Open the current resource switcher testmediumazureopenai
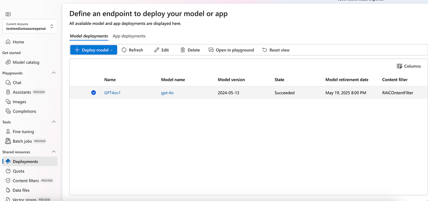 [30, 26]
